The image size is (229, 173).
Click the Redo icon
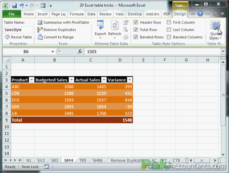[x=32, y=6]
